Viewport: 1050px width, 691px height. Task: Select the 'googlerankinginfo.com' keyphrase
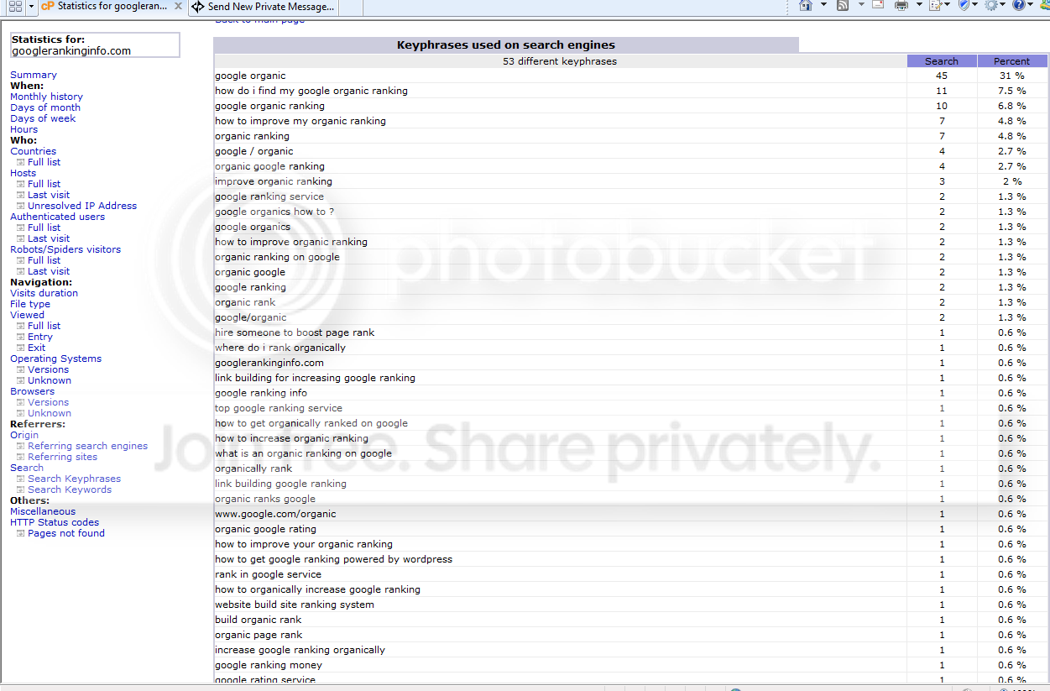(269, 363)
